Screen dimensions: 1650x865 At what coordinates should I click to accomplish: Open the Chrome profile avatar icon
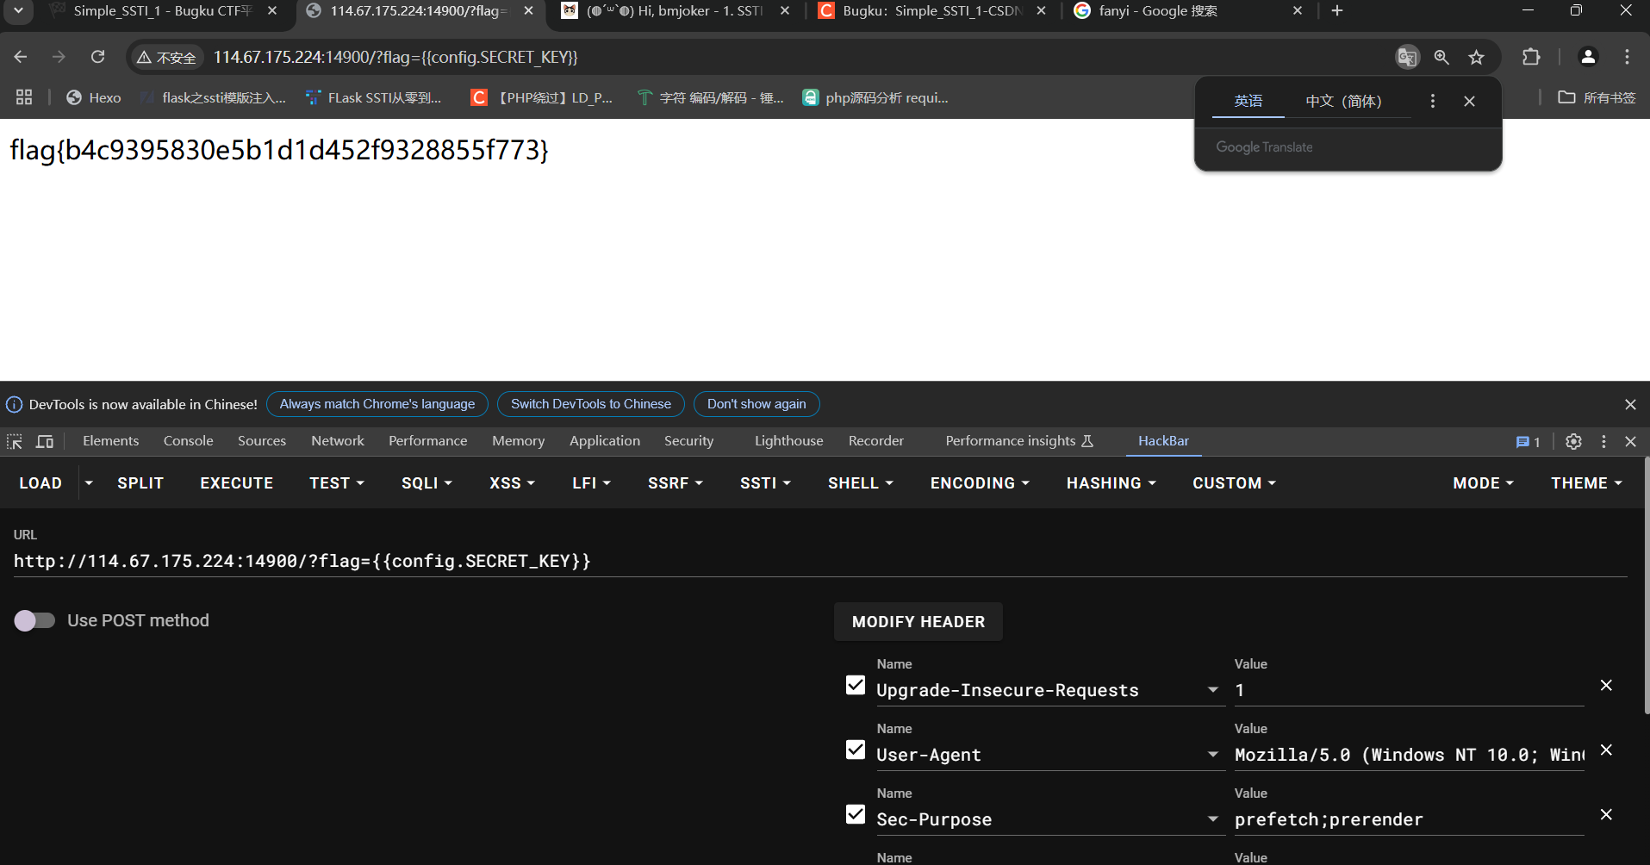pos(1588,57)
